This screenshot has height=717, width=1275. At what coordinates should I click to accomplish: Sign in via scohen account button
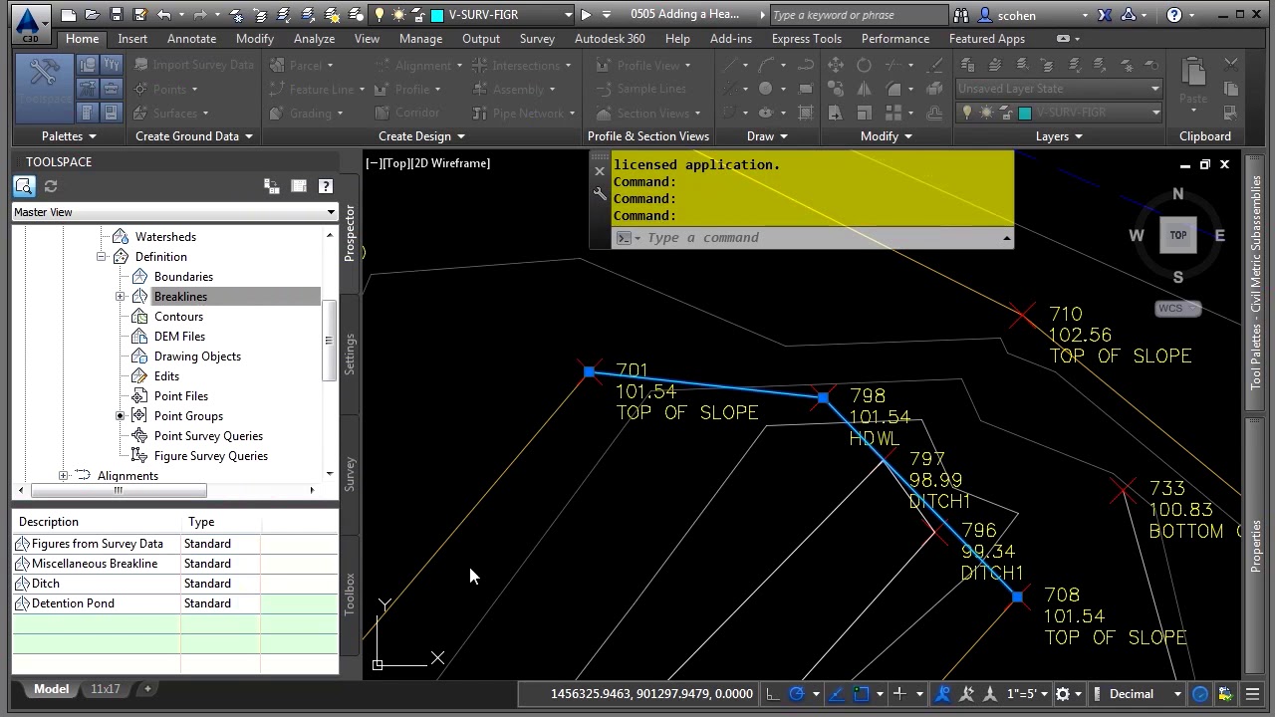[x=1017, y=15]
